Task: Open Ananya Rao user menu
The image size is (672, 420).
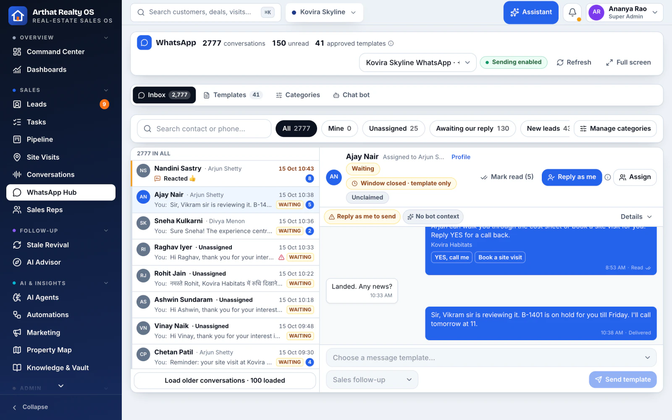Action: pyautogui.click(x=625, y=12)
